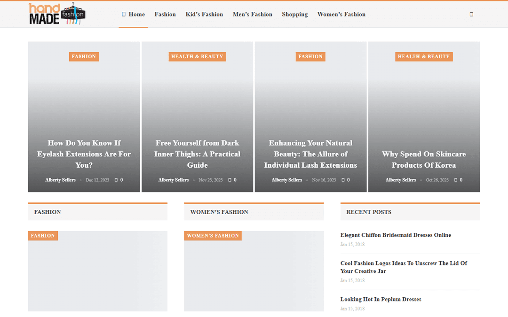This screenshot has width=508, height=317.
Task: Open Kid's Fashion menu
Action: [x=204, y=14]
